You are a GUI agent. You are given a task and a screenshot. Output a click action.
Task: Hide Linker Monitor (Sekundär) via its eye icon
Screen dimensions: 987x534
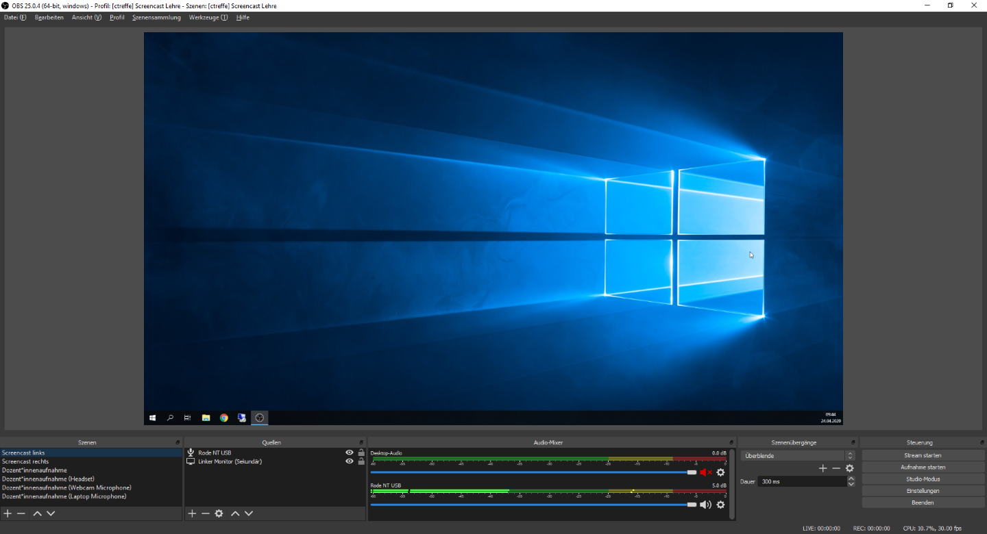tap(350, 461)
